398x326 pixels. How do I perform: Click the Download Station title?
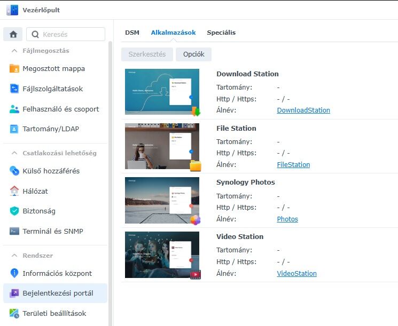[247, 74]
